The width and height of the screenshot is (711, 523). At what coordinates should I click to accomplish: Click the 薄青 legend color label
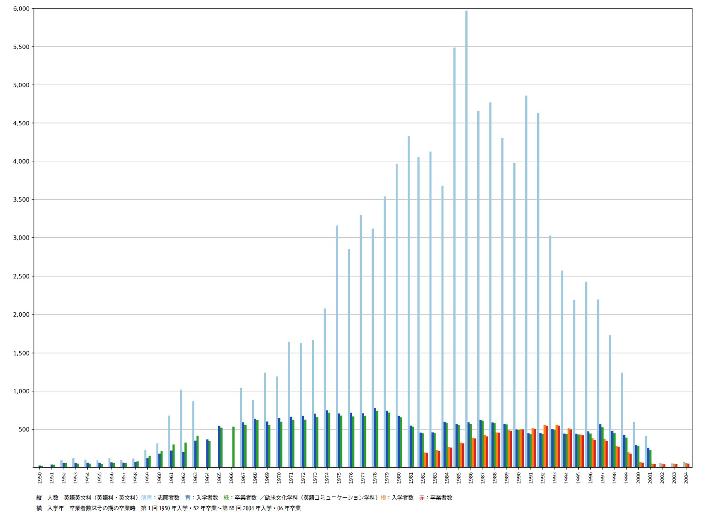[146, 498]
